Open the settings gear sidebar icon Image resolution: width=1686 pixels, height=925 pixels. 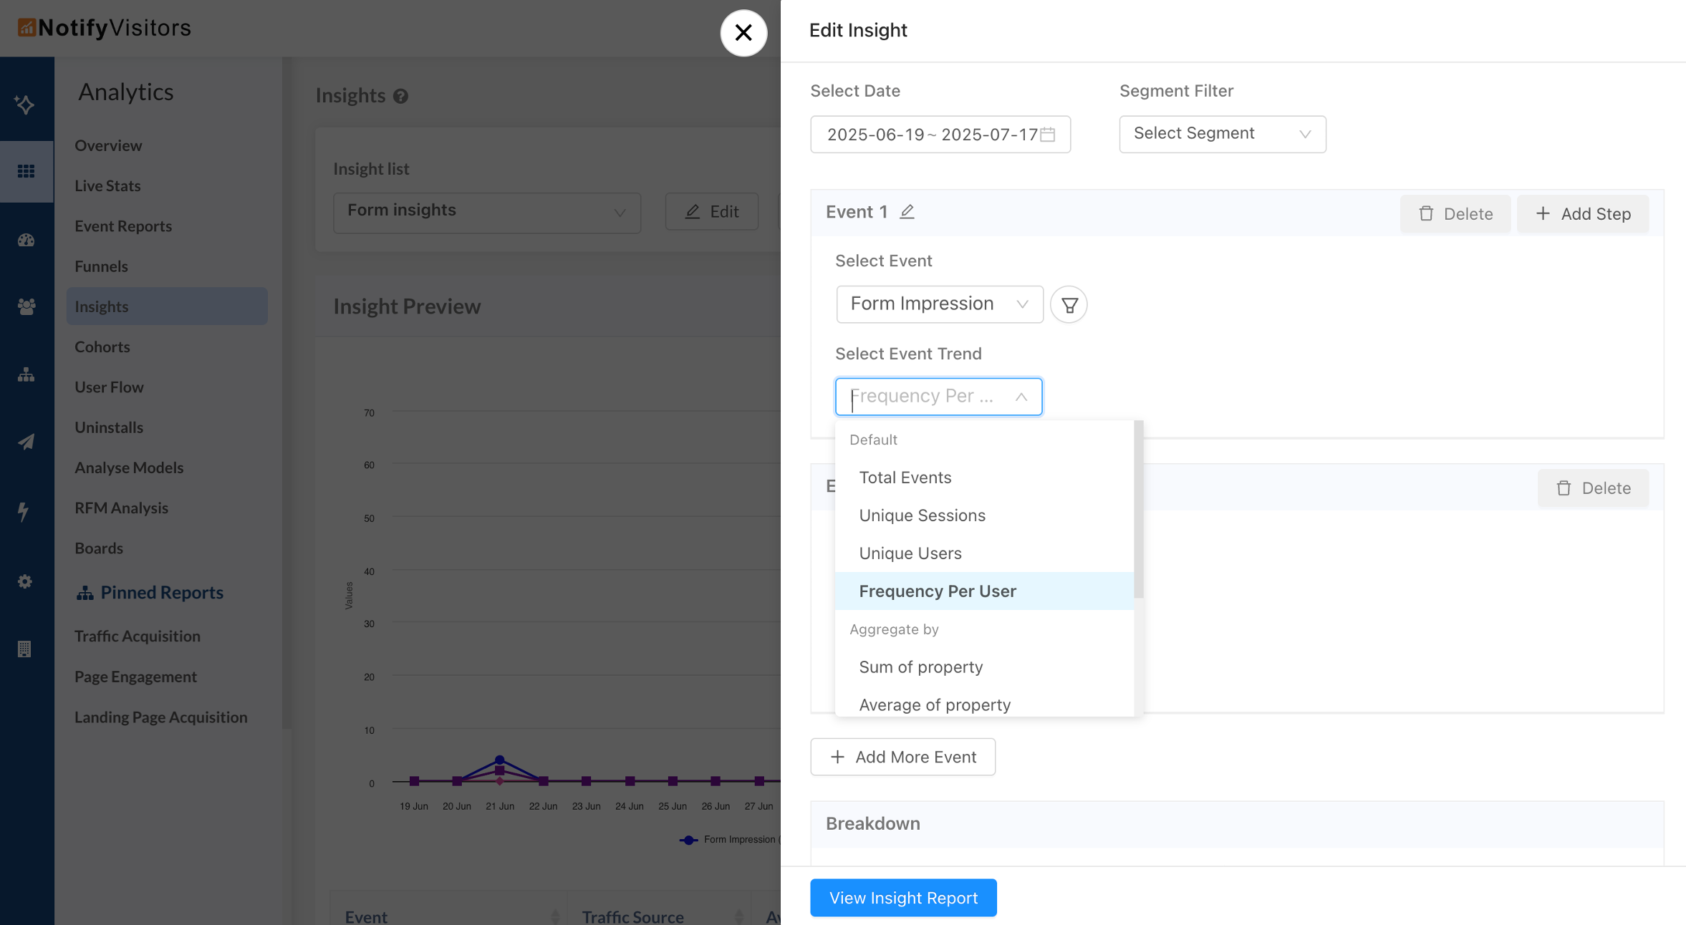tap(26, 581)
